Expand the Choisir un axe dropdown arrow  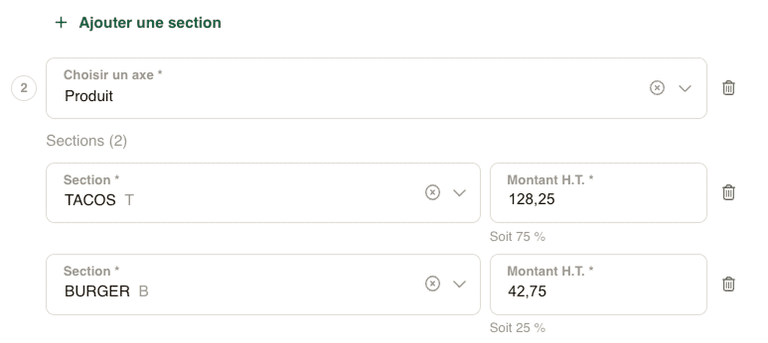[x=685, y=88]
